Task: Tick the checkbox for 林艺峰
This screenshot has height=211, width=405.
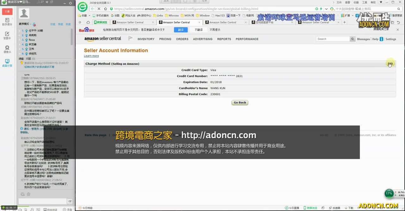Action: (20, 45)
